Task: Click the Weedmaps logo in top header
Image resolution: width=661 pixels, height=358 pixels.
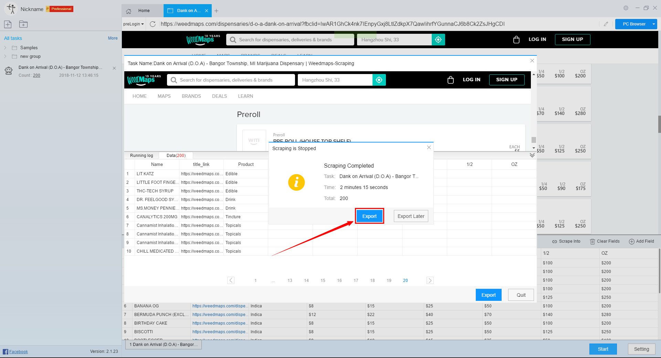Action: pos(203,39)
